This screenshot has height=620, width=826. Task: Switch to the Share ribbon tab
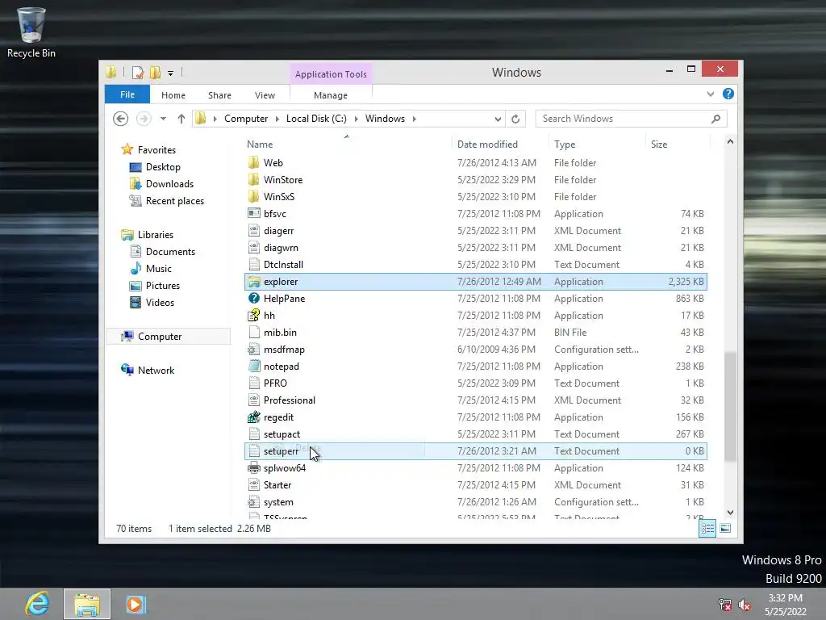[219, 95]
